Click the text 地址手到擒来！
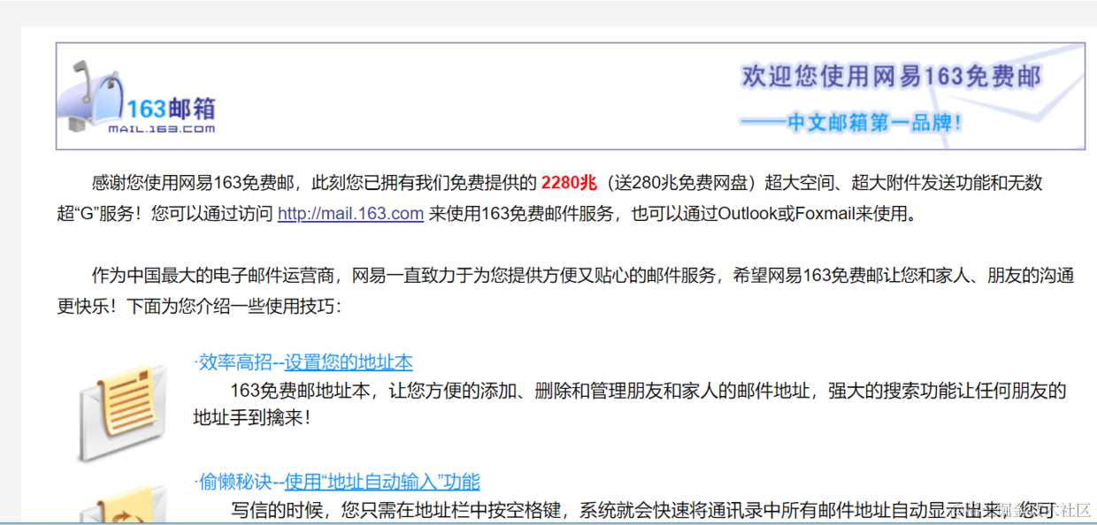1097x525 pixels. pyautogui.click(x=252, y=418)
